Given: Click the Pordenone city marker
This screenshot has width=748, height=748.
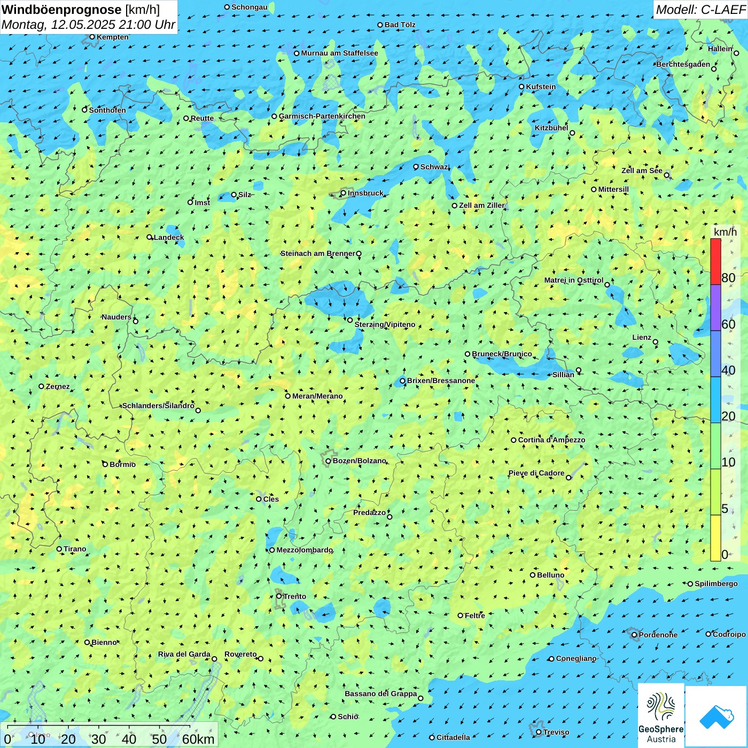Looking at the screenshot, I should point(634,635).
